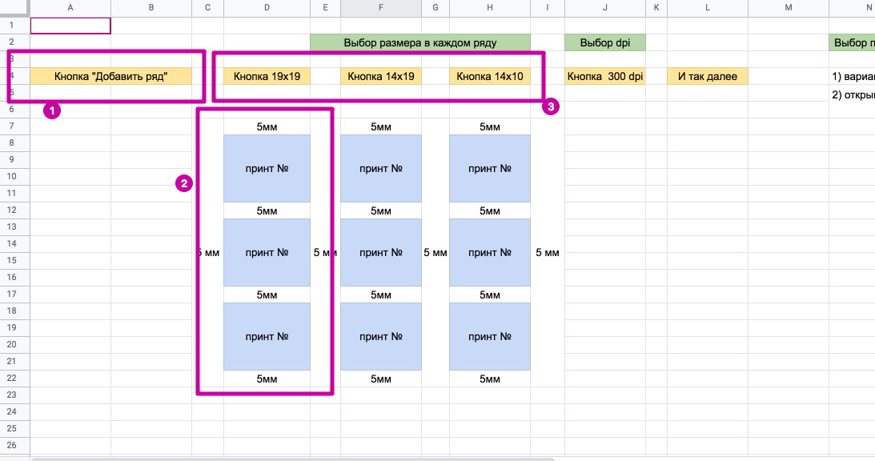Click the pink annotation badge numbered 2
Image resolution: width=875 pixels, height=461 pixels.
click(x=184, y=183)
